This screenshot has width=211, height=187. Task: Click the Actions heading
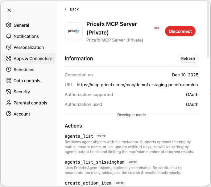(73, 126)
